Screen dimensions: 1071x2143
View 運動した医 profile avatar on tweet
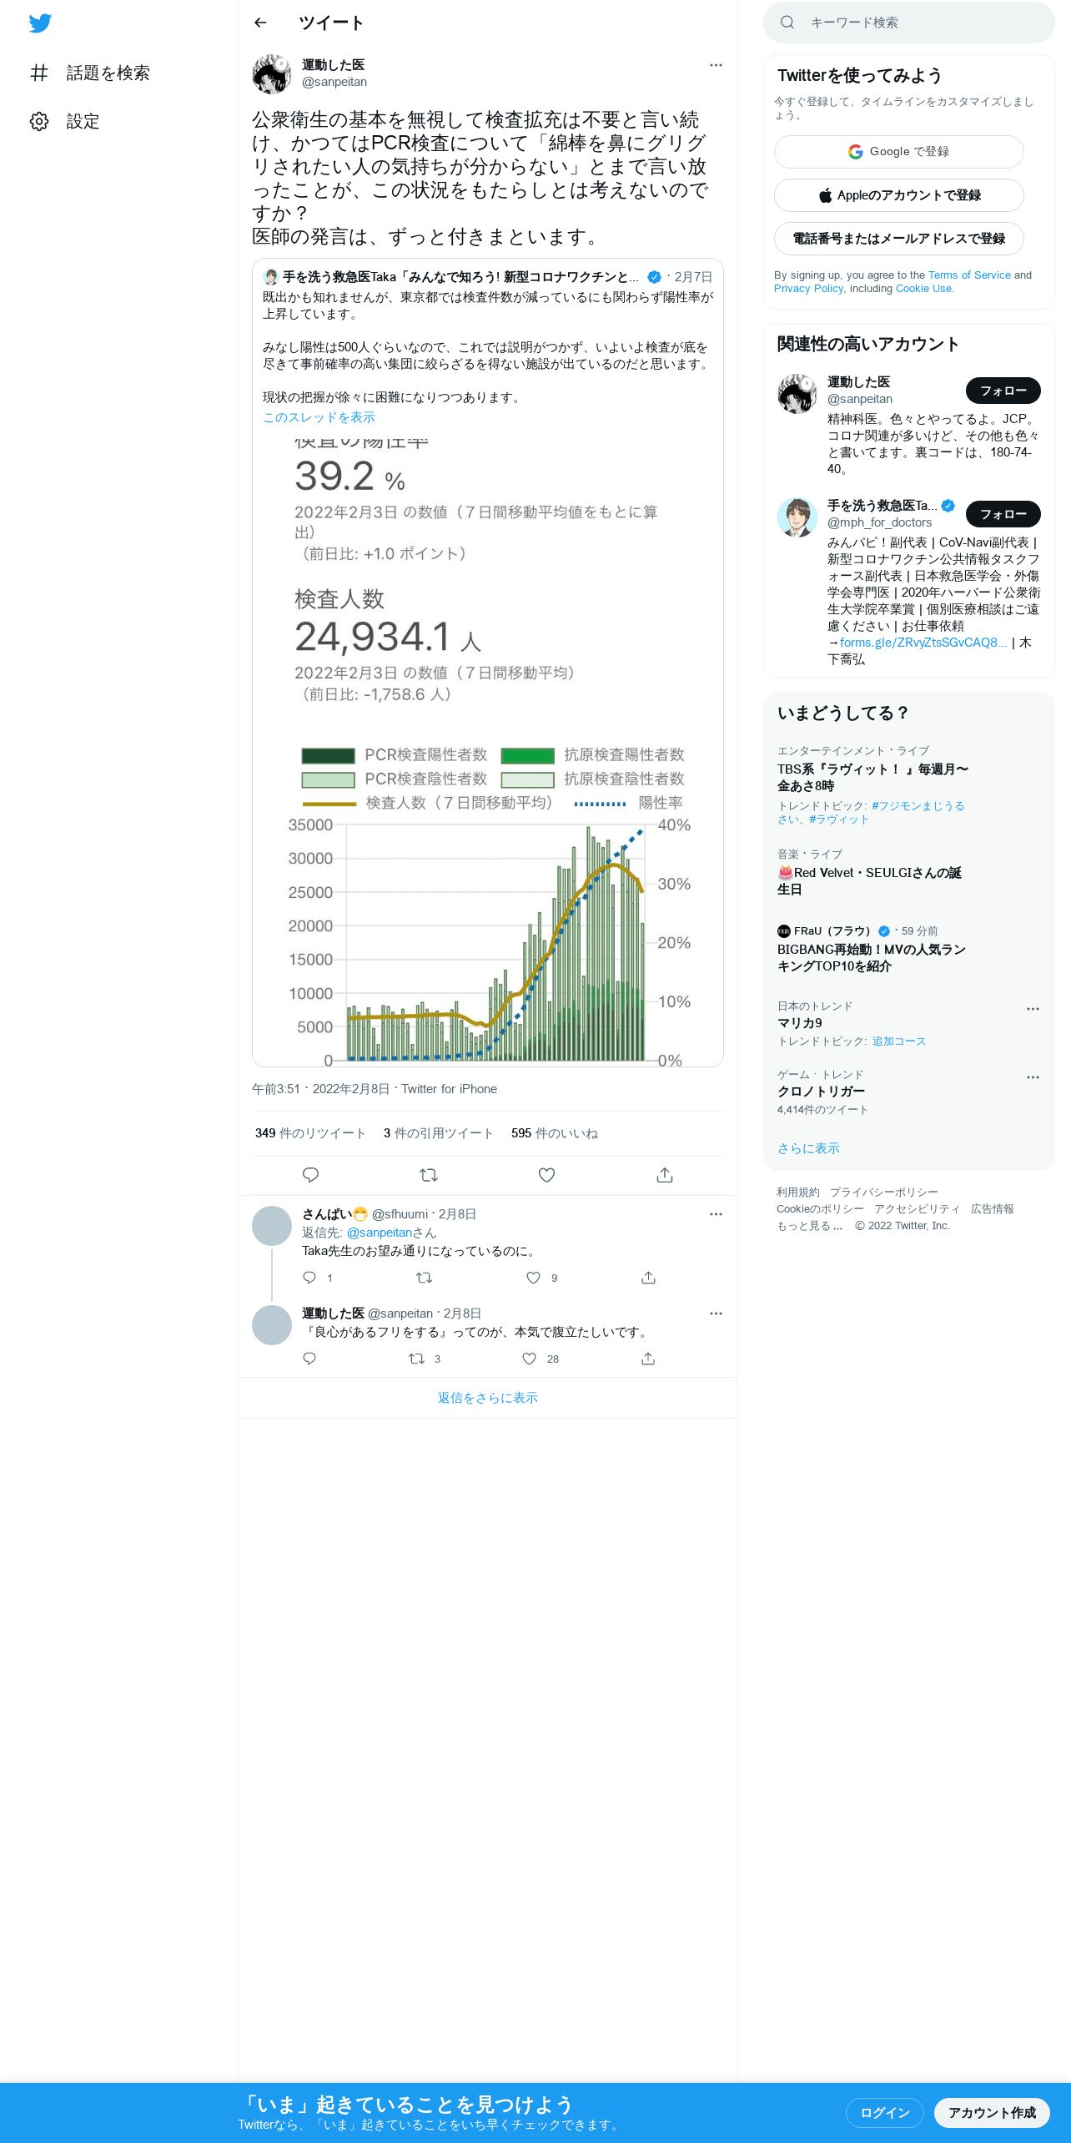click(272, 74)
